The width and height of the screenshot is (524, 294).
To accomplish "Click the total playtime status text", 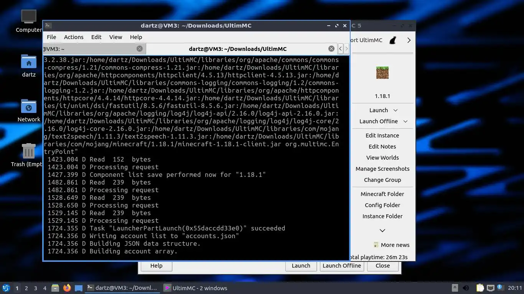I will [379, 257].
